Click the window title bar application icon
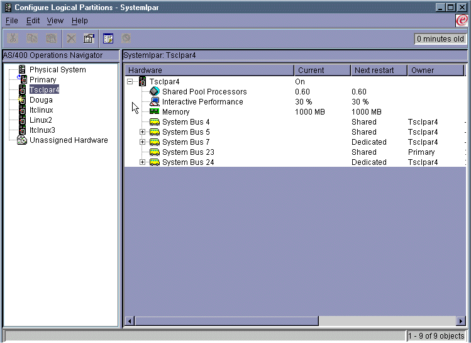 (8, 7)
